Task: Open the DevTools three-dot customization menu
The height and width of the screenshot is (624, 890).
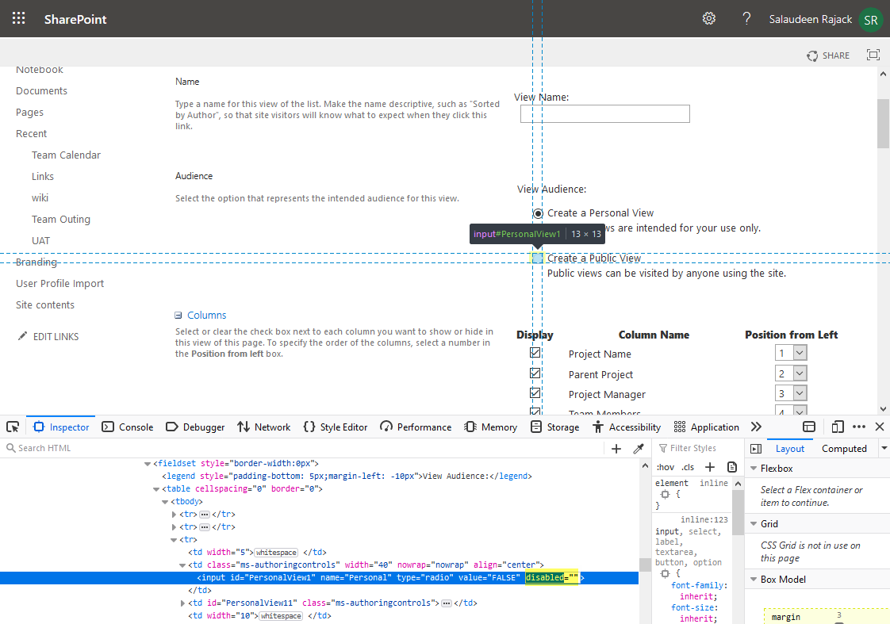Action: pos(859,427)
